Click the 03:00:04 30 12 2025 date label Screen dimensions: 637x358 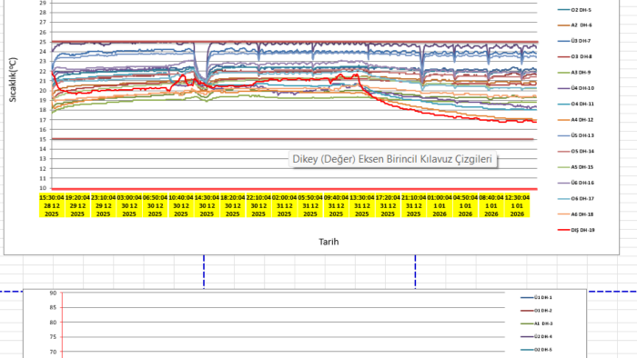click(x=129, y=205)
